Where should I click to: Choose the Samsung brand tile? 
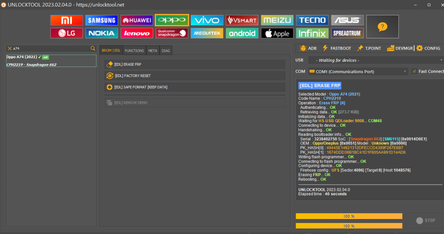pyautogui.click(x=102, y=20)
